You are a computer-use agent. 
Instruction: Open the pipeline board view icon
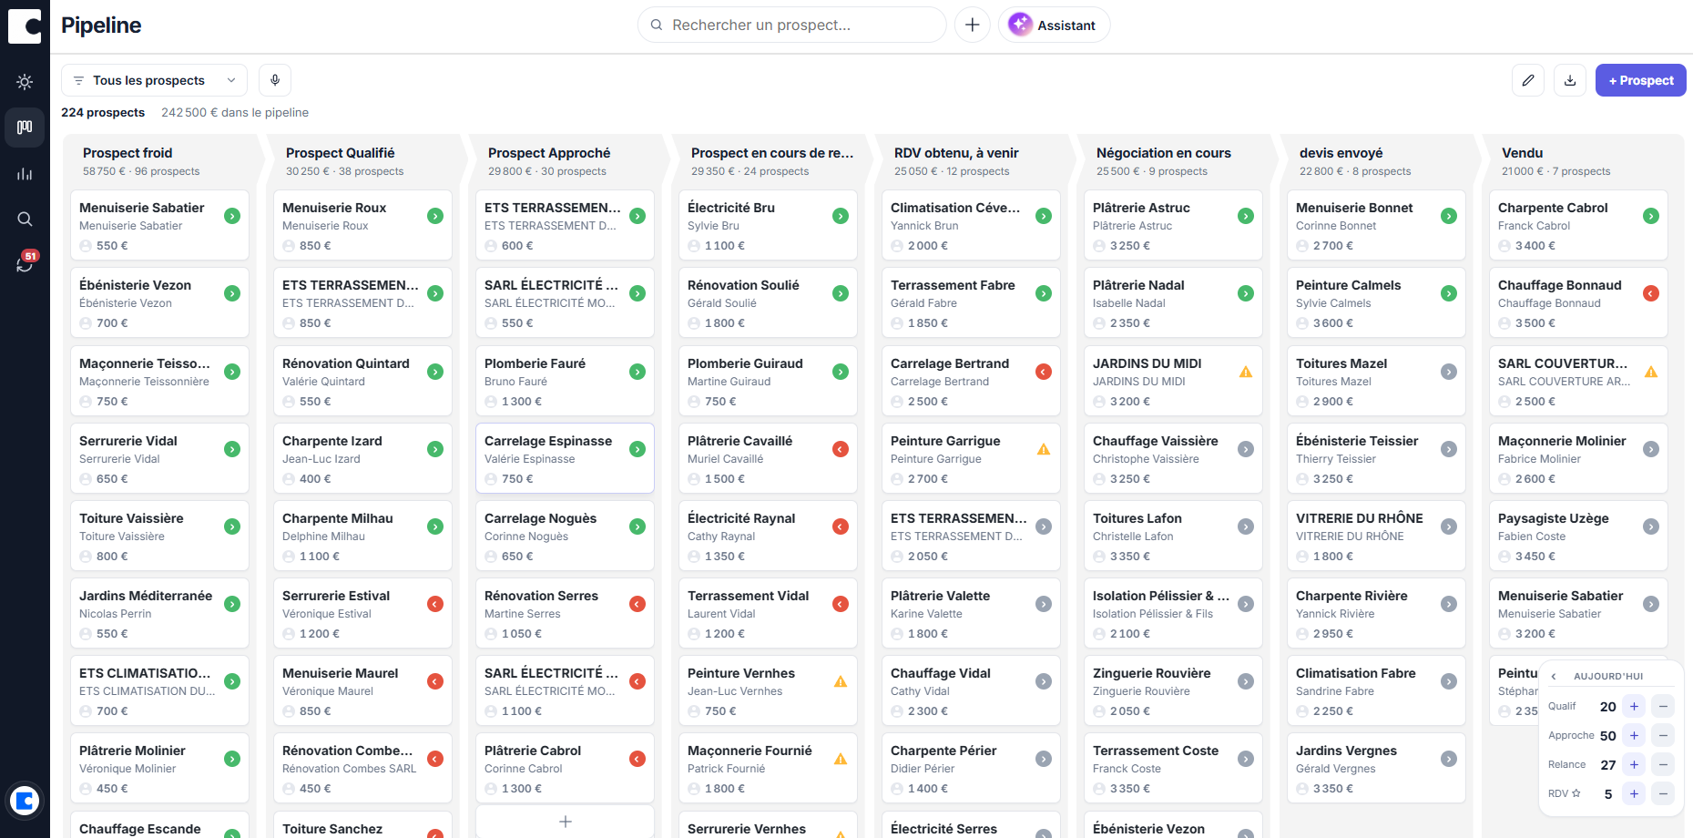(25, 128)
